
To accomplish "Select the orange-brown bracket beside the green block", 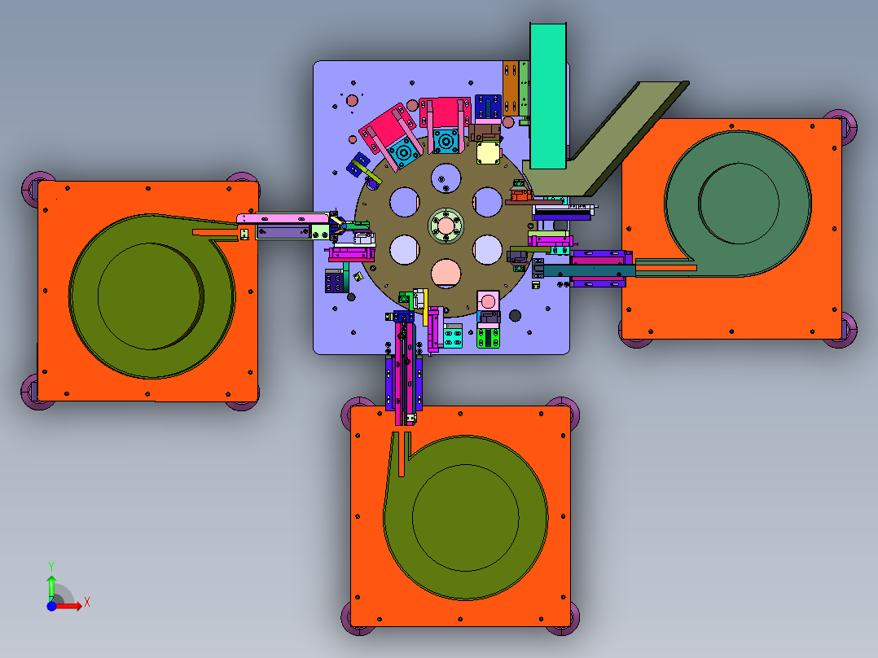I will pos(510,89).
